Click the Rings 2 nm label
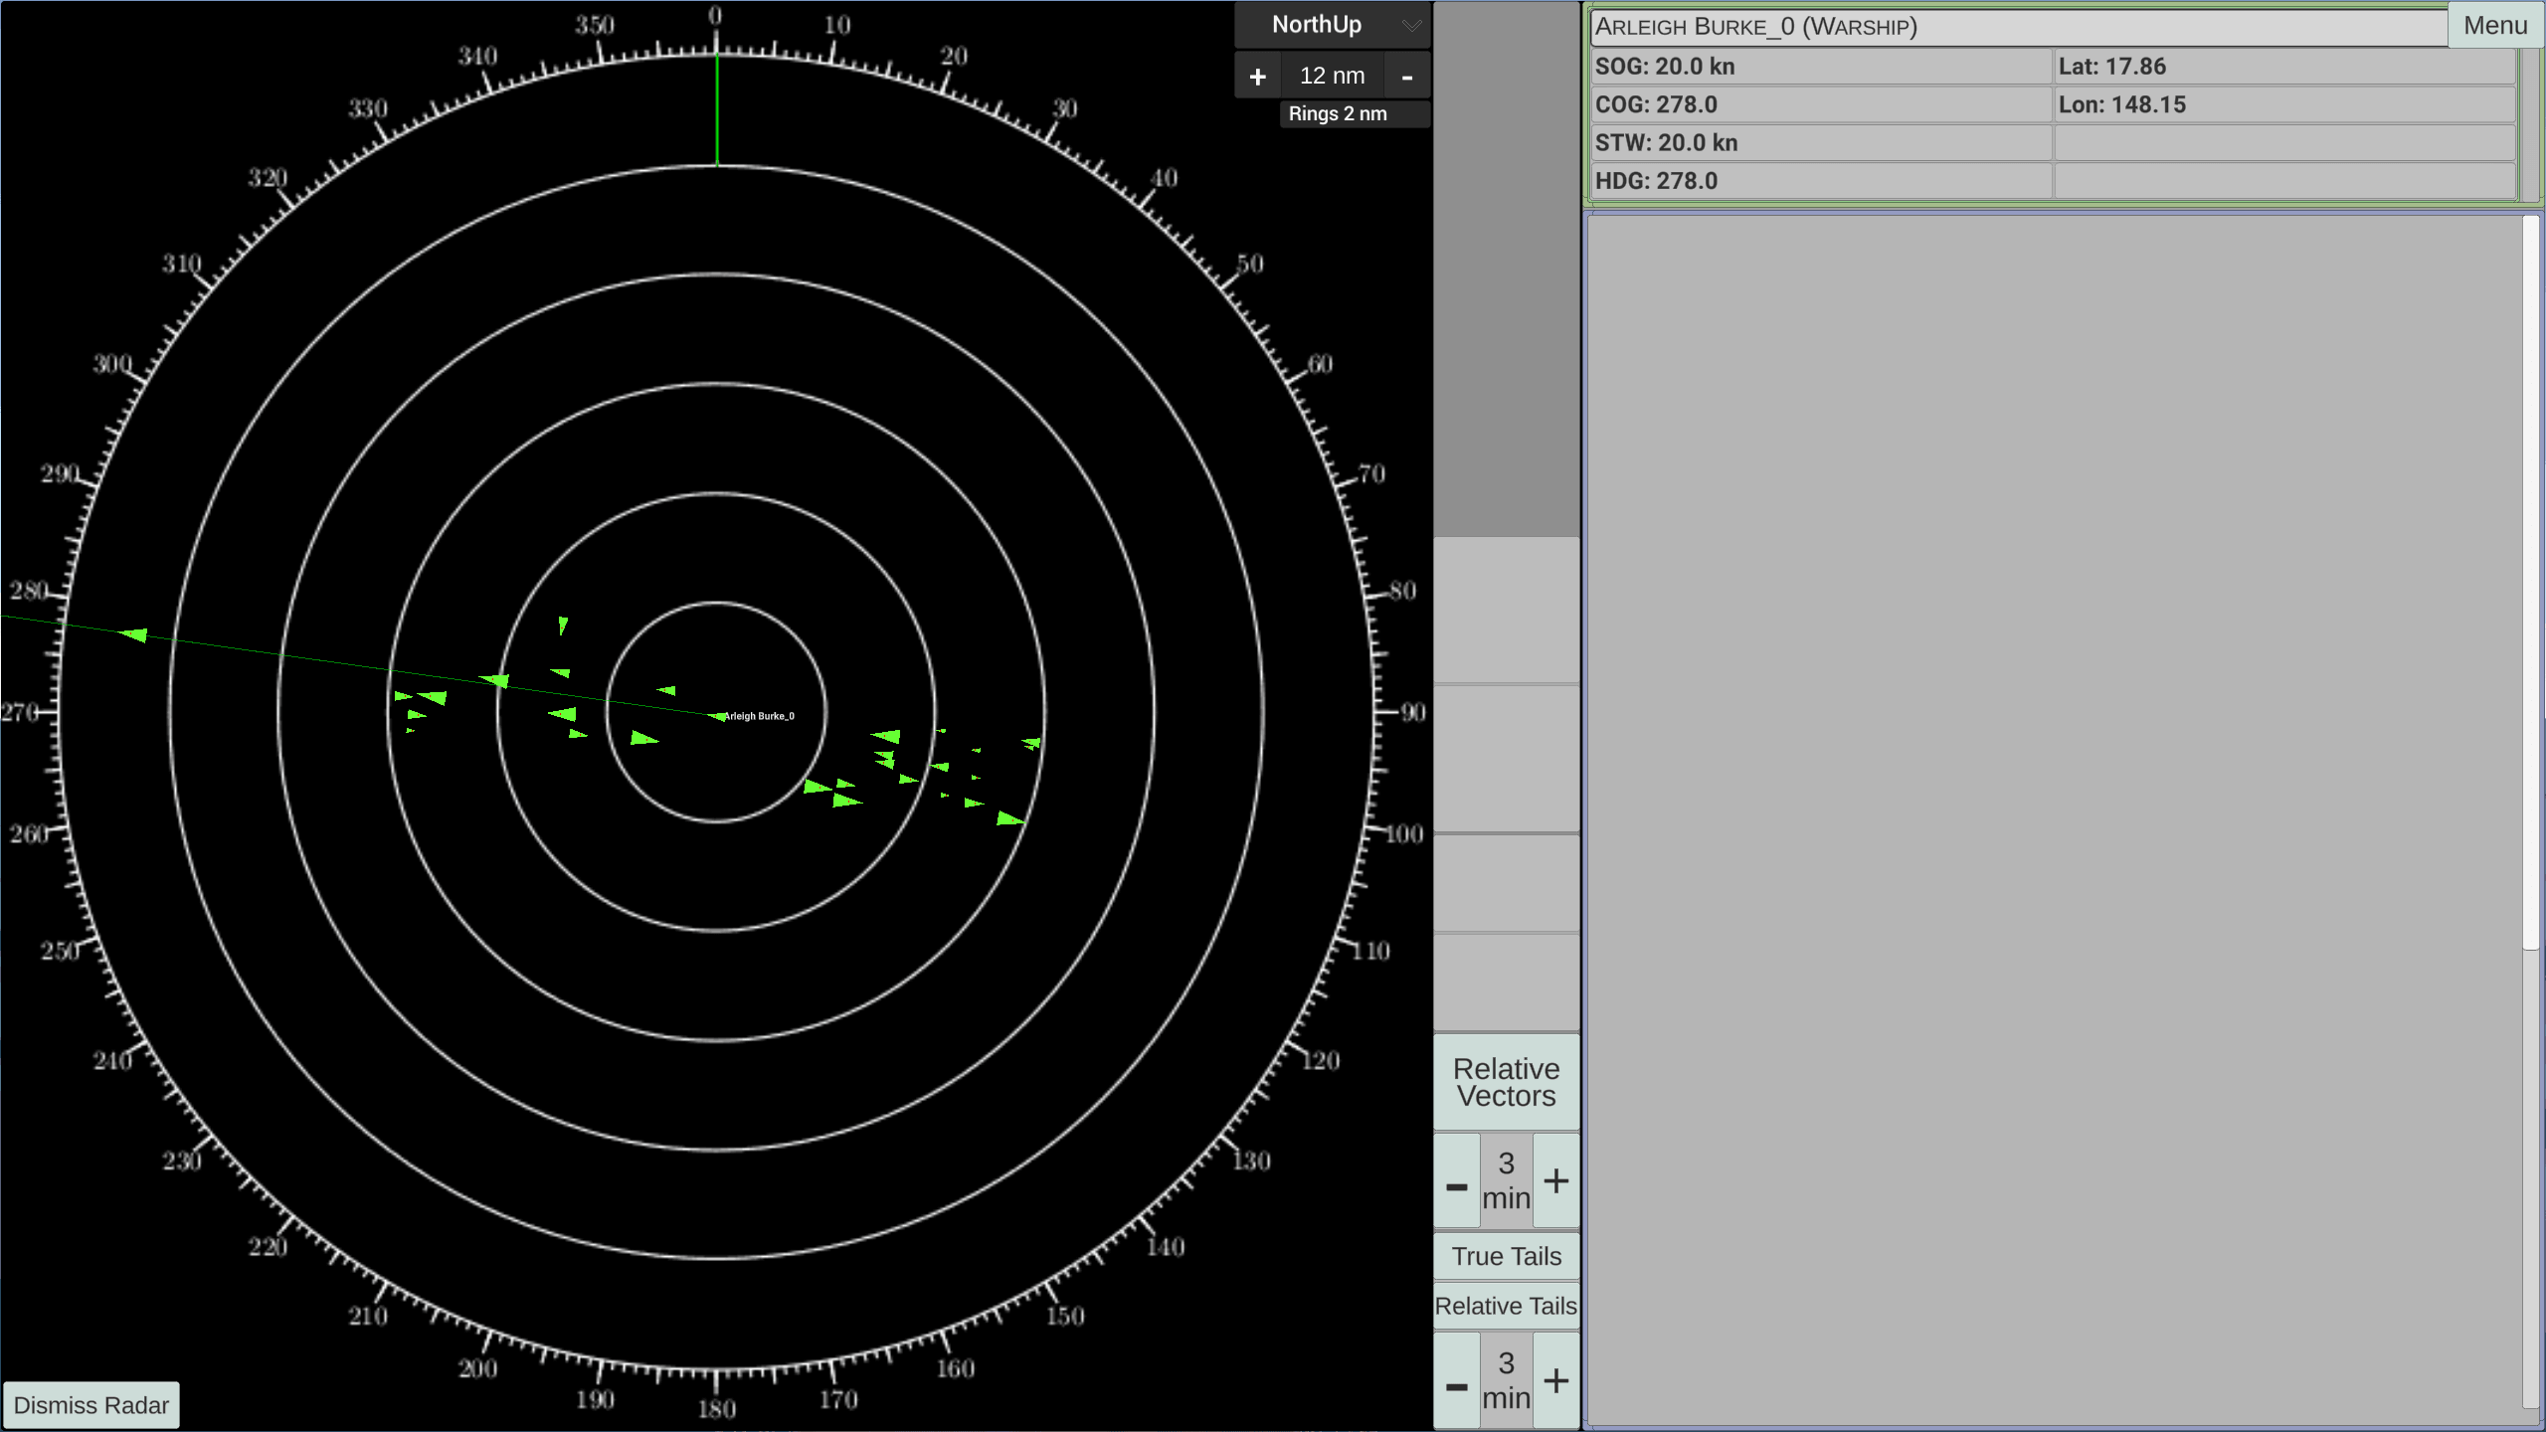The height and width of the screenshot is (1432, 2546). coord(1338,113)
